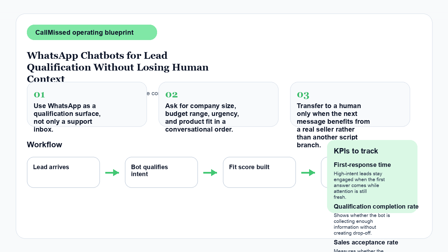Click the green 03 step number
448x252 pixels.
pyautogui.click(x=303, y=95)
